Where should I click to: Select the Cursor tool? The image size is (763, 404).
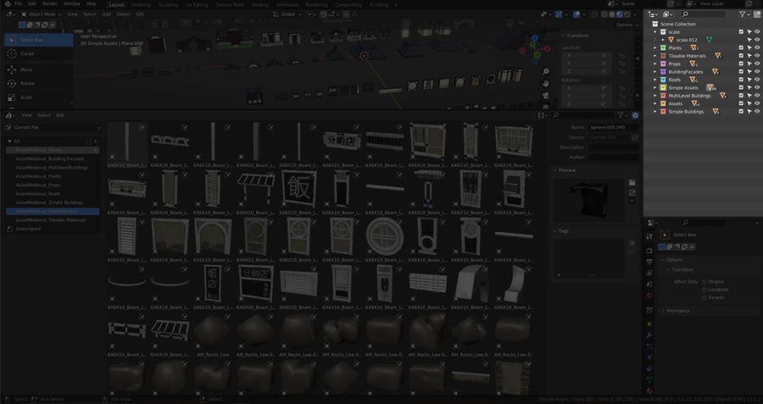[x=39, y=54]
